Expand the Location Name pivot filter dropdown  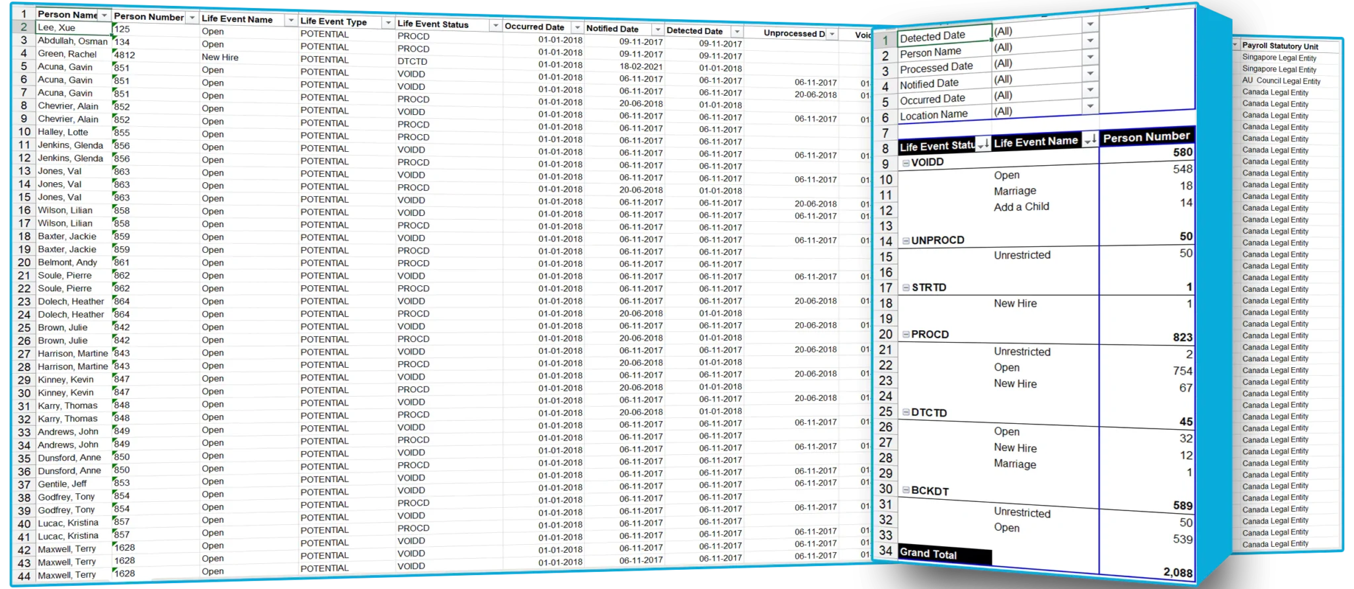click(1090, 106)
